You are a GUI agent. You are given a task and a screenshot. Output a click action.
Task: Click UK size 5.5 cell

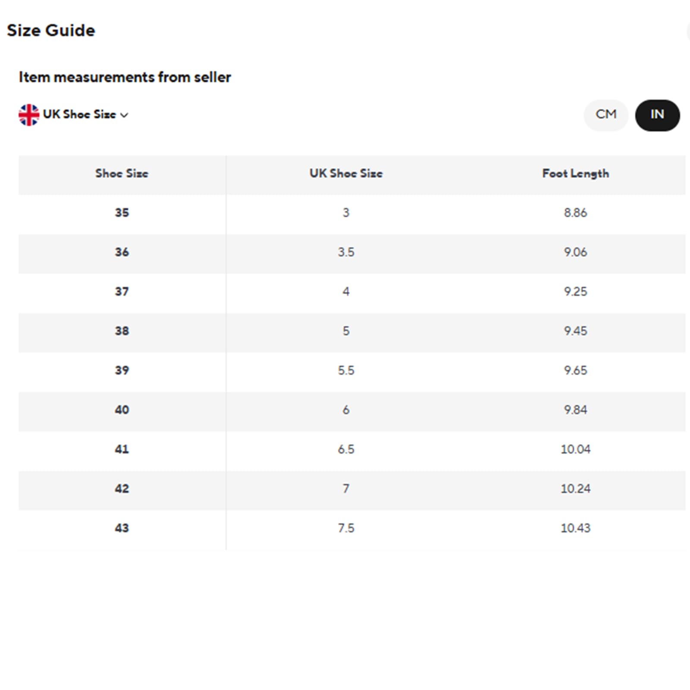click(x=346, y=371)
